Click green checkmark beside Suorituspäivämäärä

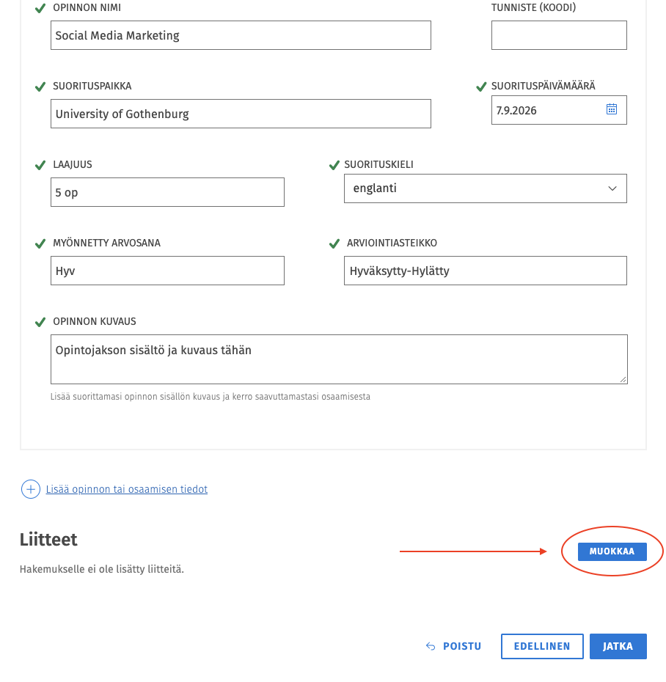(x=481, y=87)
